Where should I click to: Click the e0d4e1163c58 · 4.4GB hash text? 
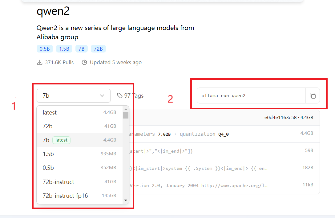click(289, 118)
